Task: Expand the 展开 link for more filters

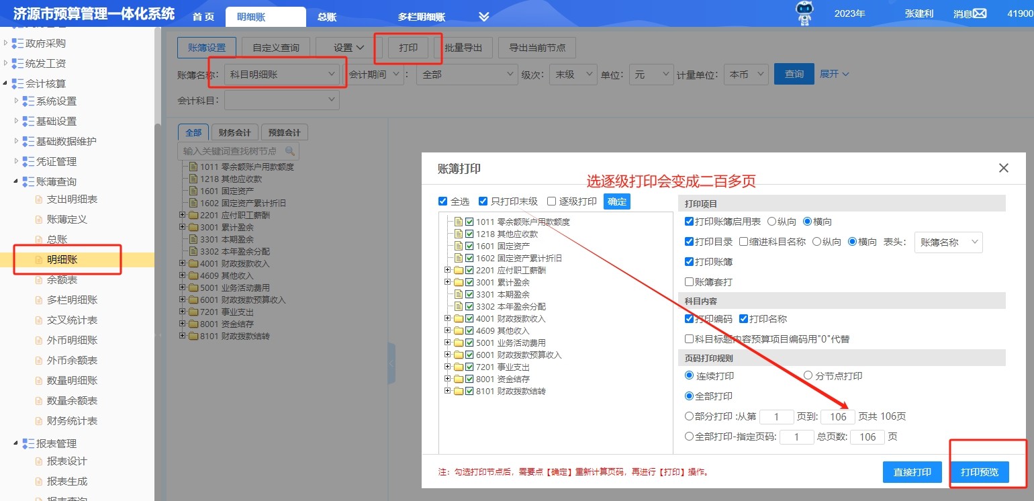Action: point(835,74)
